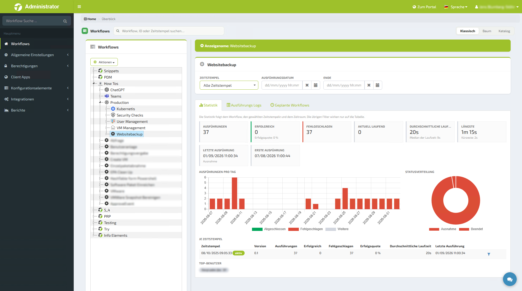Click the VM Management cloud icon
Viewport: 522px width, 291px height.
(x=113, y=128)
